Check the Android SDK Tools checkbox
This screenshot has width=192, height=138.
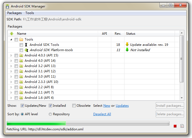(21, 45)
